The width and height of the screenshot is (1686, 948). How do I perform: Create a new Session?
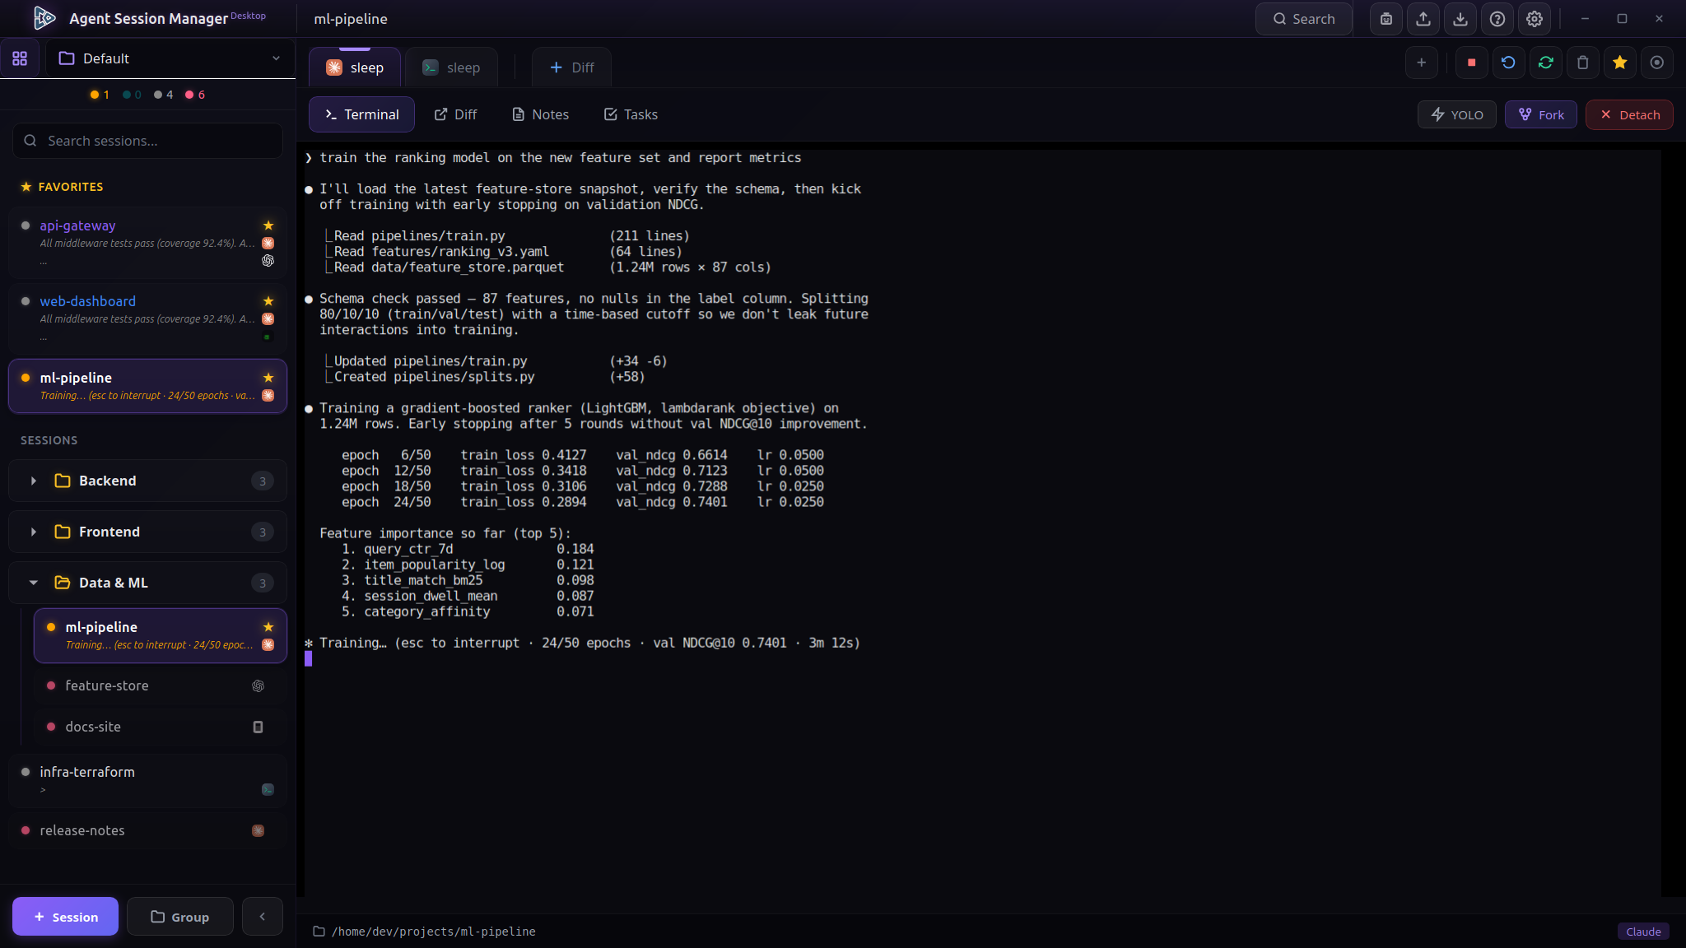tap(65, 916)
